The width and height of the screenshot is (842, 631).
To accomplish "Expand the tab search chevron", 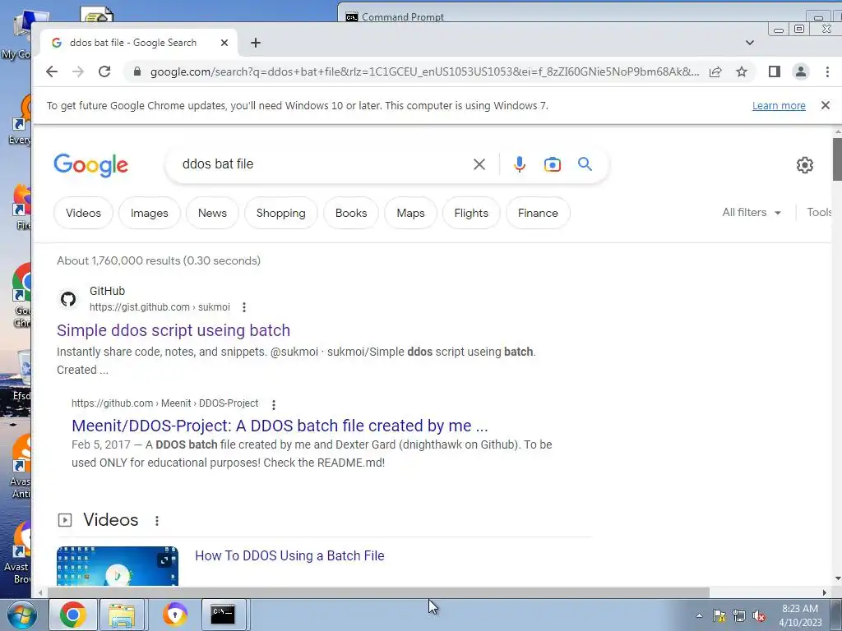I will 750,43.
